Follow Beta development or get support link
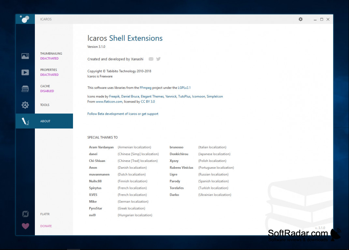This screenshot has width=349, height=250. click(x=123, y=114)
